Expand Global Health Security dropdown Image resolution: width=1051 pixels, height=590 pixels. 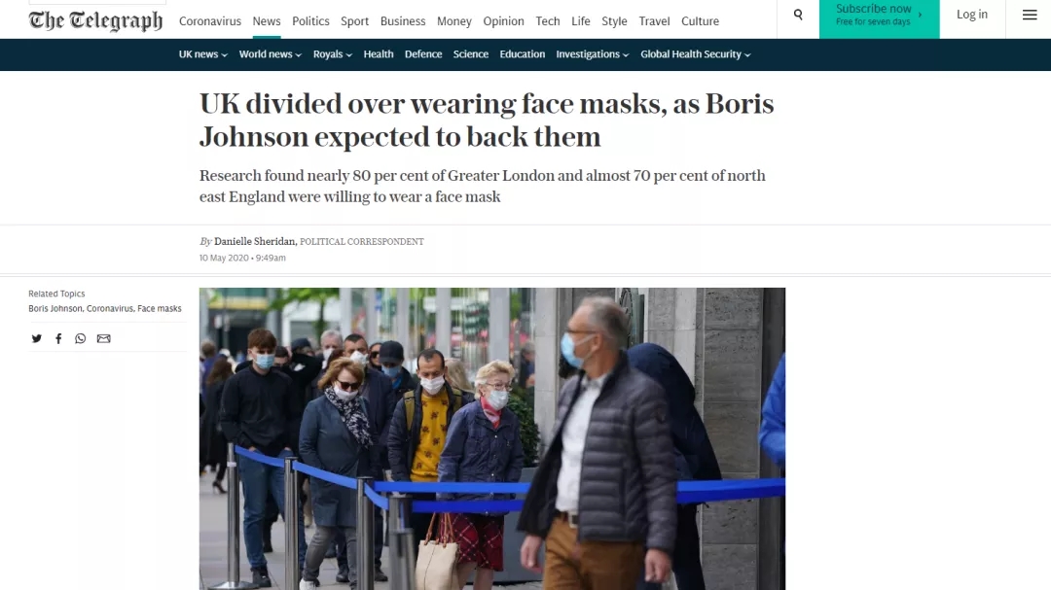click(x=696, y=54)
